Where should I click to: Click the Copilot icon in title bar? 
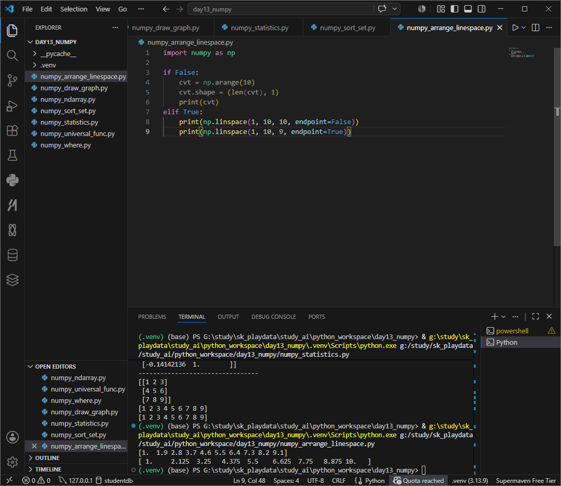(422, 9)
